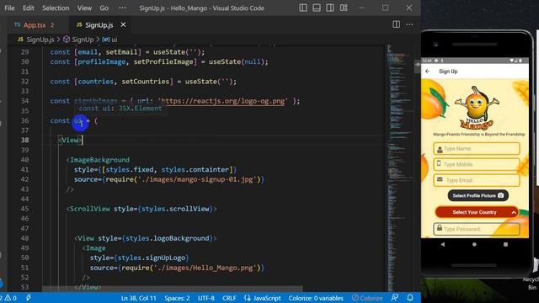Tap Select Profile Picture button in emulator
The height and width of the screenshot is (303, 539).
coord(478,195)
